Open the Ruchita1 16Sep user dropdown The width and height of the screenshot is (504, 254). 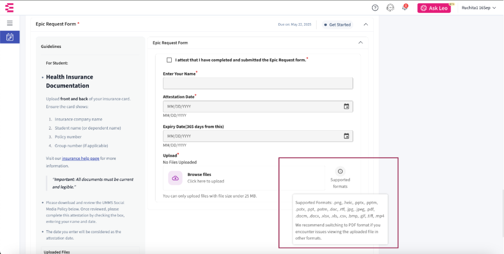479,8
